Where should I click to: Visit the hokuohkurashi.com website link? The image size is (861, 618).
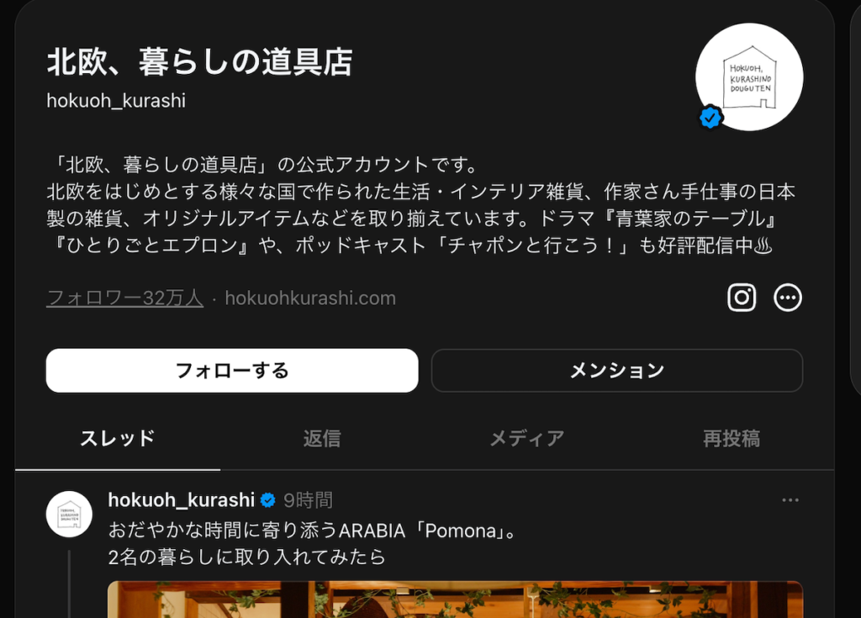[x=310, y=298]
